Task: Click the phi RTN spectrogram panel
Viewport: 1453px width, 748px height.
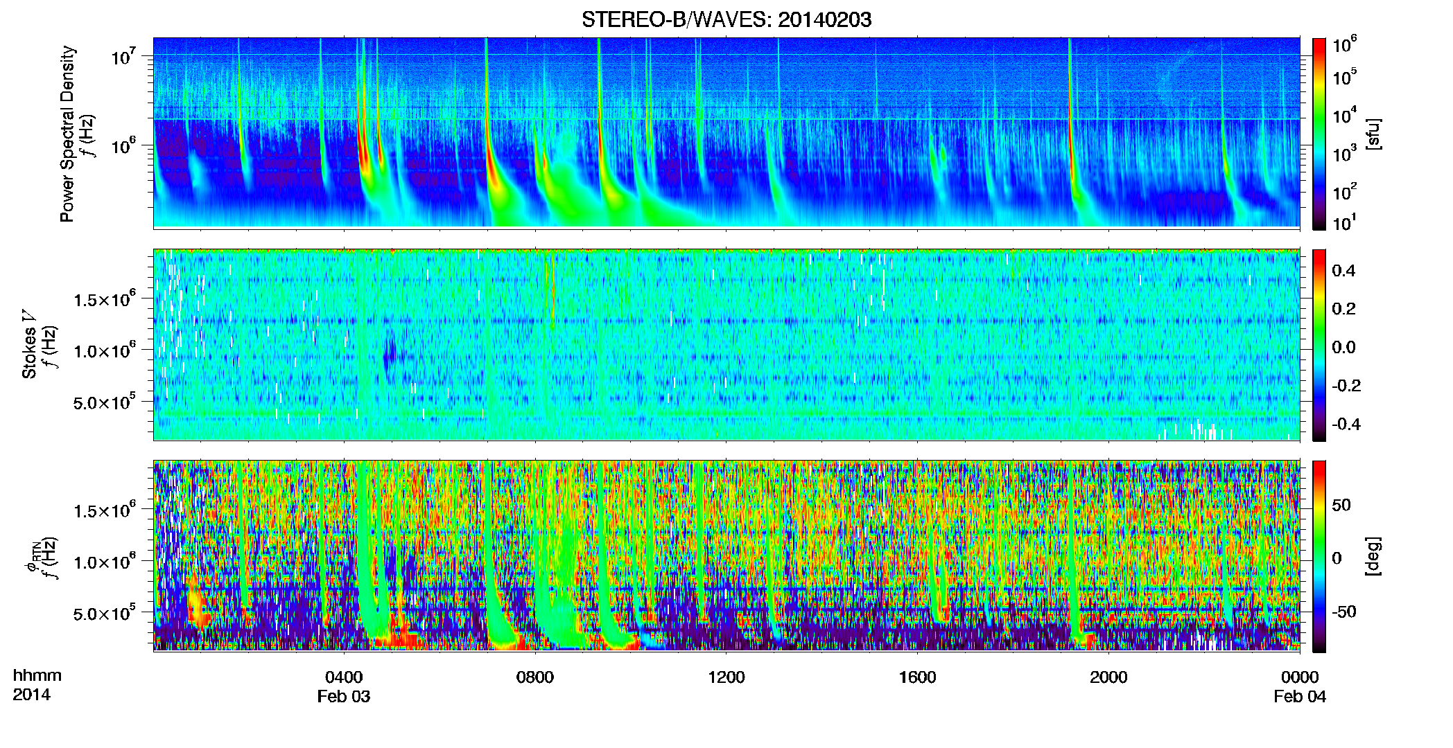Action: click(726, 556)
